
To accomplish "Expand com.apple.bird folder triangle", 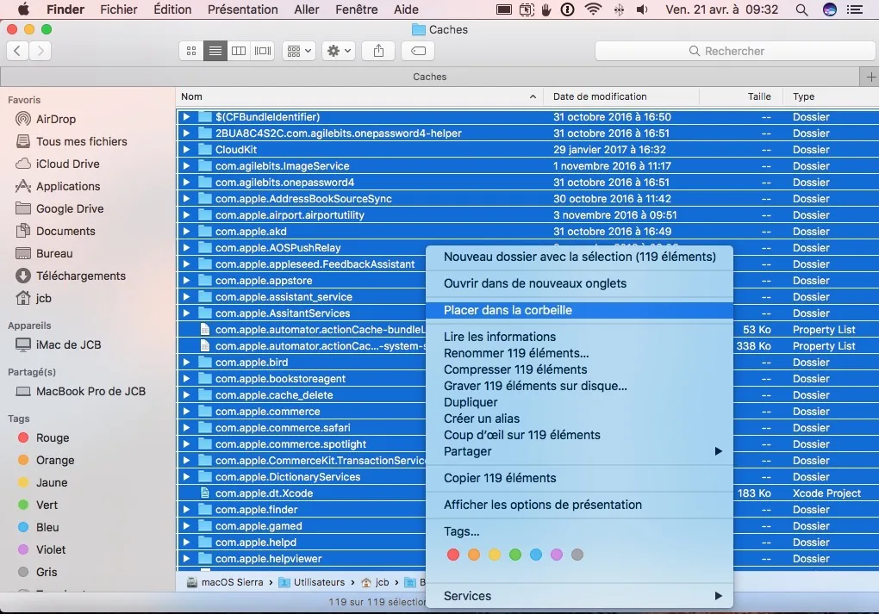I will tap(186, 363).
